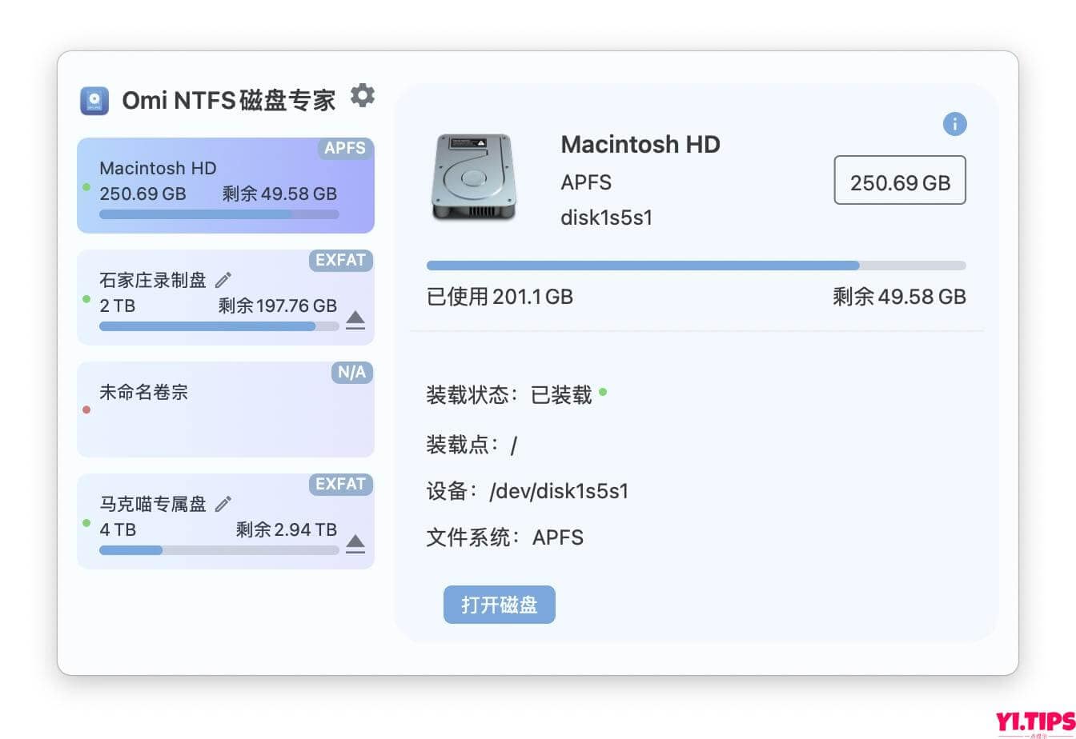Eject the 马克喵专属盘 disk

355,545
